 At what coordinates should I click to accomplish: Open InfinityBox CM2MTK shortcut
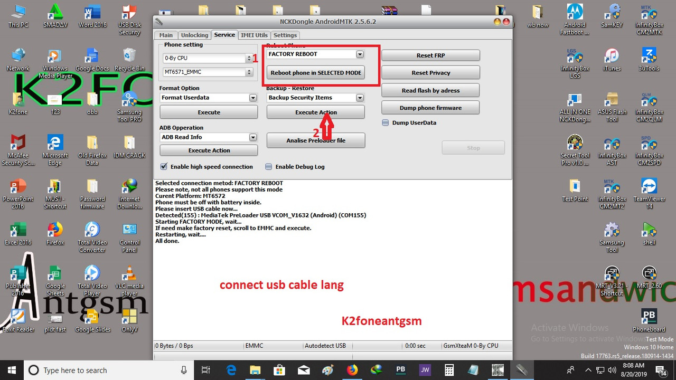coord(649,20)
